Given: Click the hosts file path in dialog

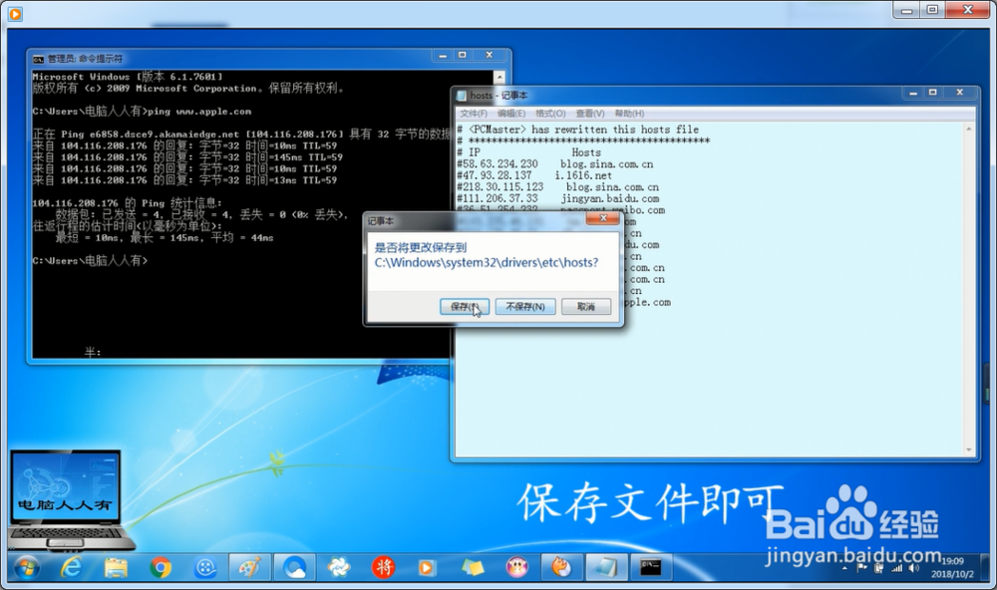Looking at the screenshot, I should click(487, 262).
